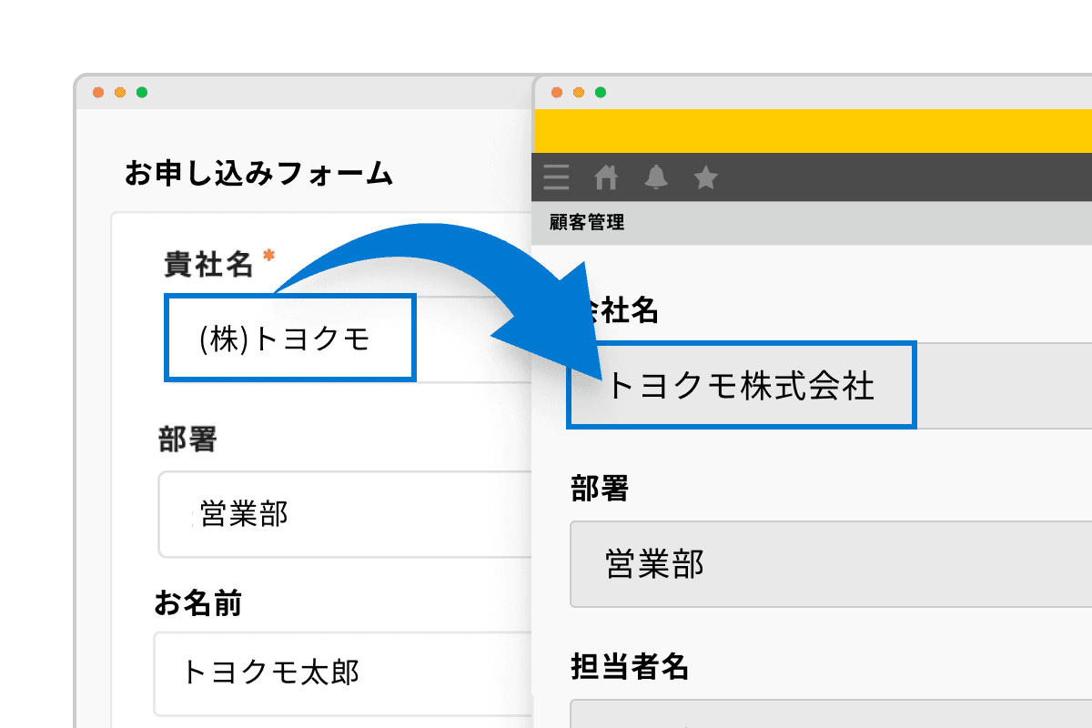Viewport: 1092px width, 728px height.
Task: Click the 会社名 field showing トヨクモ株式会社
Action: [741, 386]
